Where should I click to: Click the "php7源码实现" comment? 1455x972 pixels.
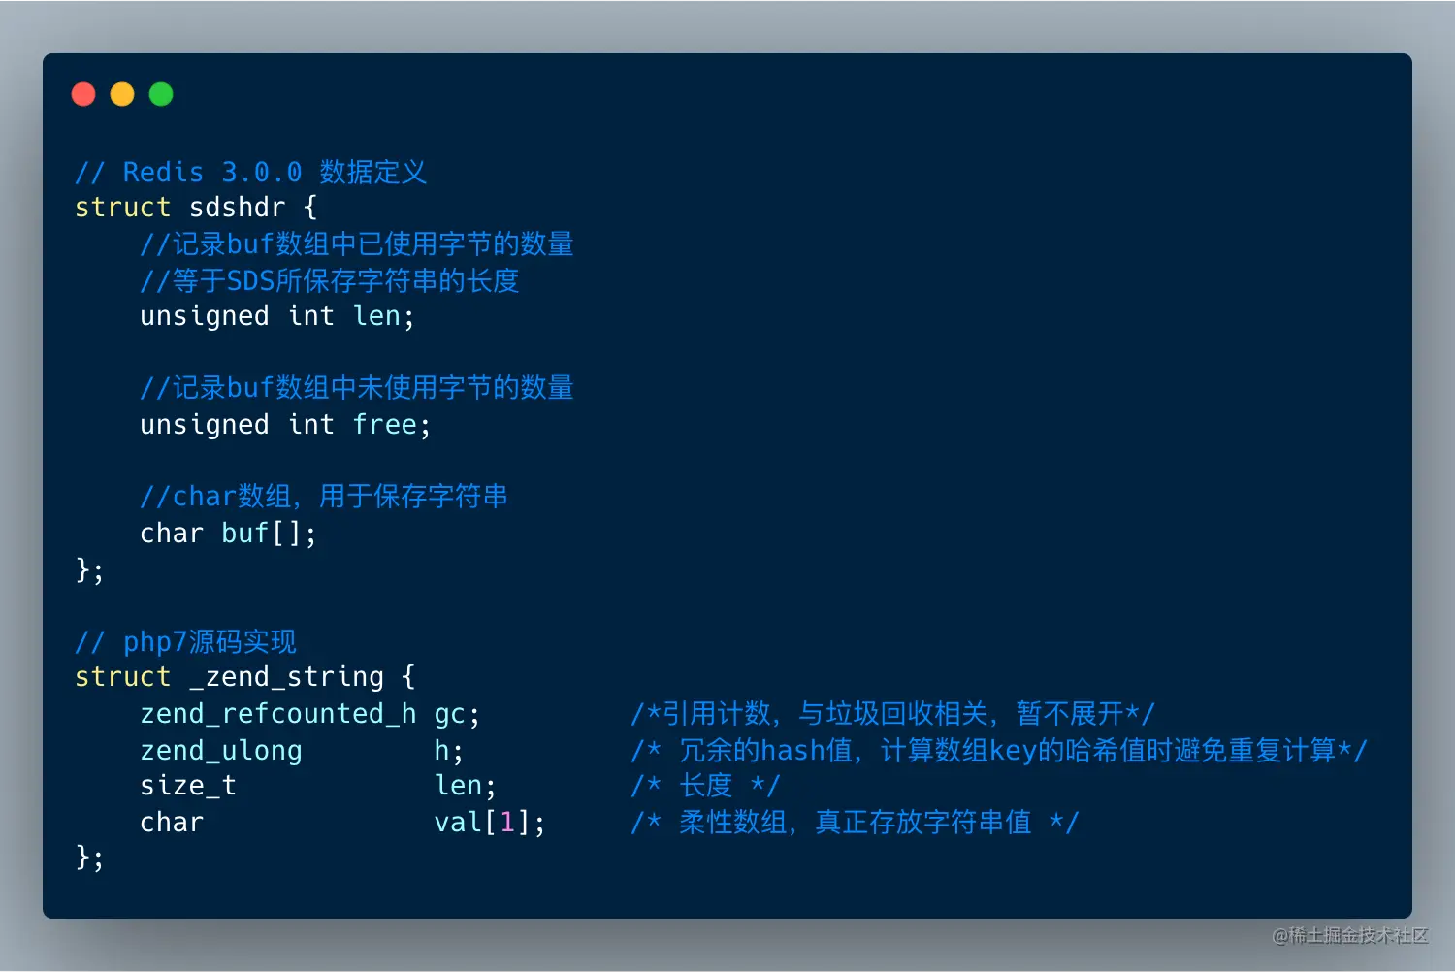tap(185, 642)
